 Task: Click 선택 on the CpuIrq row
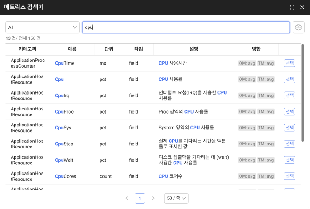click(290, 95)
